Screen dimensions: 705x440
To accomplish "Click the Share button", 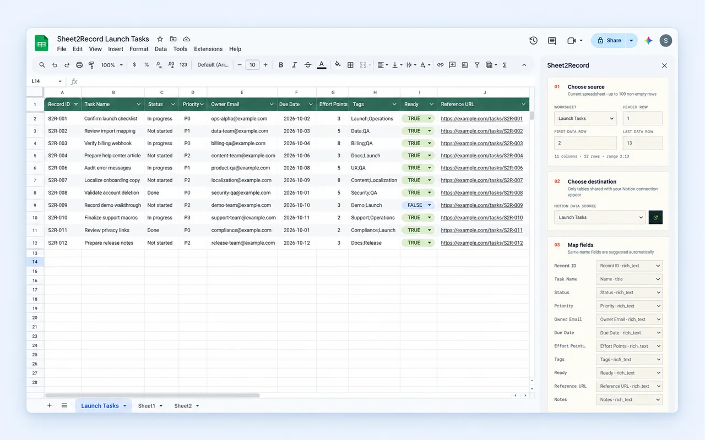I will click(x=609, y=41).
